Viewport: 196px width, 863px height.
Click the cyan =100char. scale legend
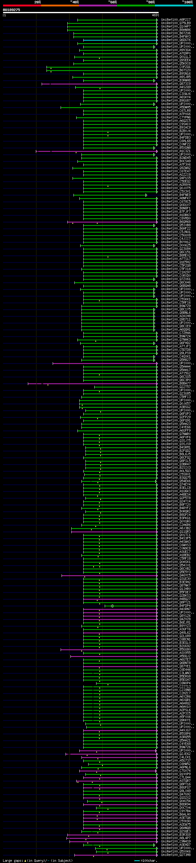[x=145, y=861]
